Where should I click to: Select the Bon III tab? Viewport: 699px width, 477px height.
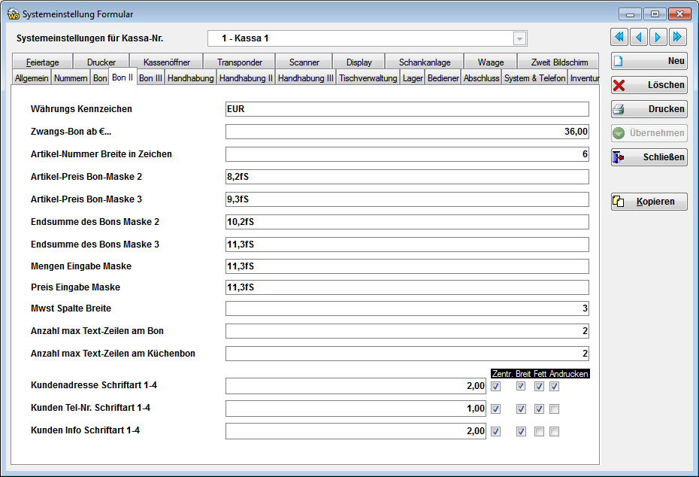pos(150,78)
